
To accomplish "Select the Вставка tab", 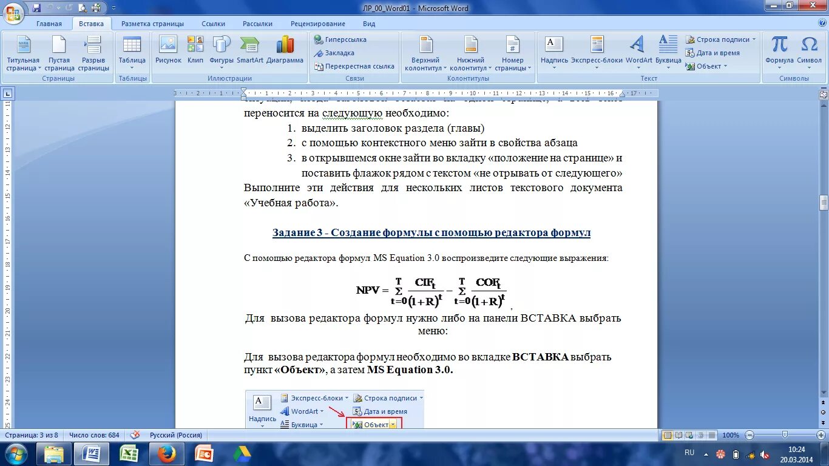I will pos(92,24).
